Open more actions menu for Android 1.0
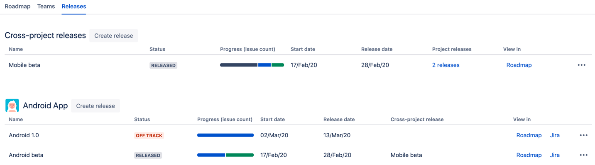This screenshot has height=165, width=595. 583,135
